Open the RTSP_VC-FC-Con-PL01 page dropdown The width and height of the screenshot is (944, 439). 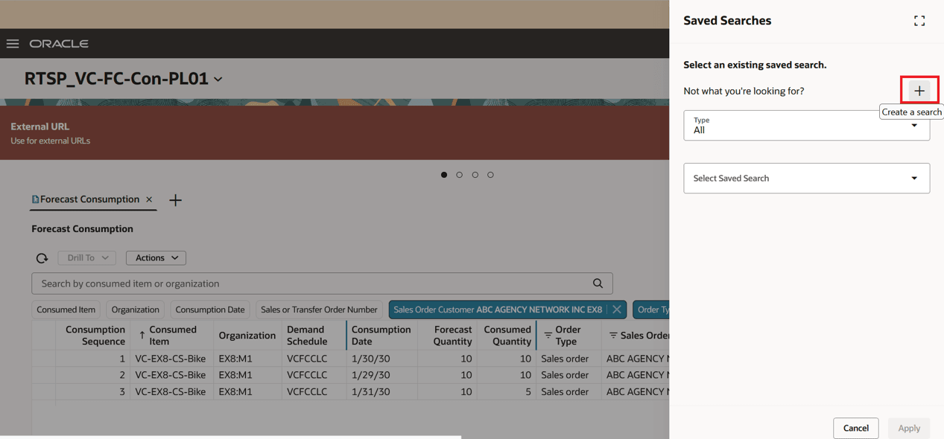pyautogui.click(x=218, y=79)
